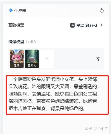Click the gray LoRA label text
Viewport: 111px width, 134px height.
[31, 42]
